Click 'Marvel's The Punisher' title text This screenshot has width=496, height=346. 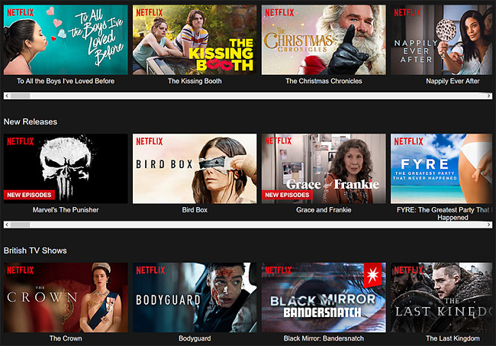66,210
